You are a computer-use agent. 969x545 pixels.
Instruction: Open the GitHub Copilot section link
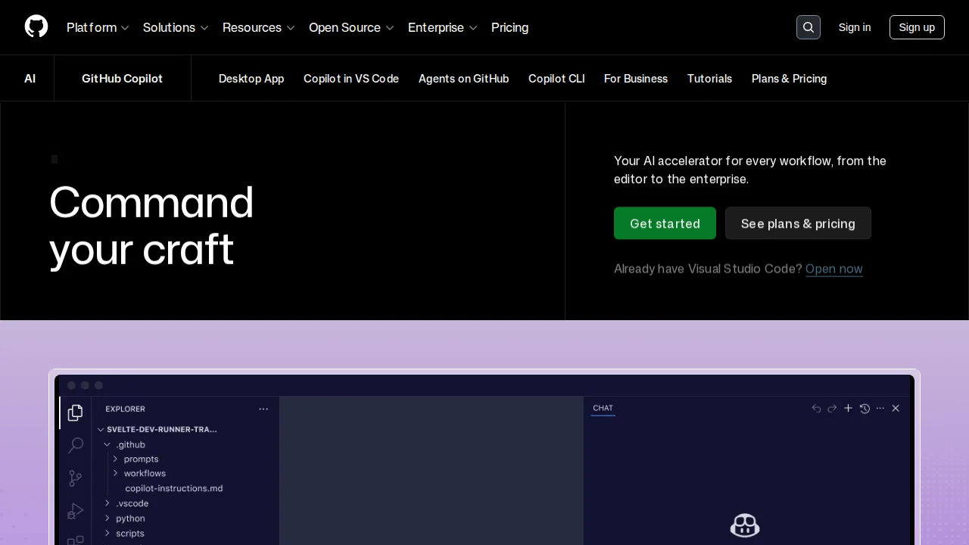pyautogui.click(x=122, y=79)
